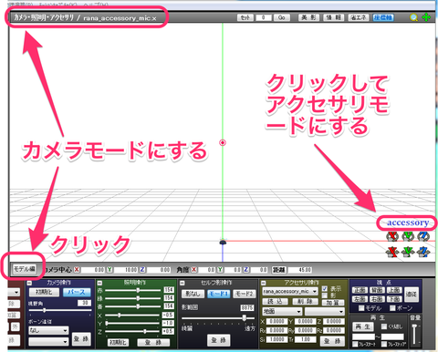The height and width of the screenshot is (352, 438).
Task: Click the Go frame button
Action: pos(281,17)
